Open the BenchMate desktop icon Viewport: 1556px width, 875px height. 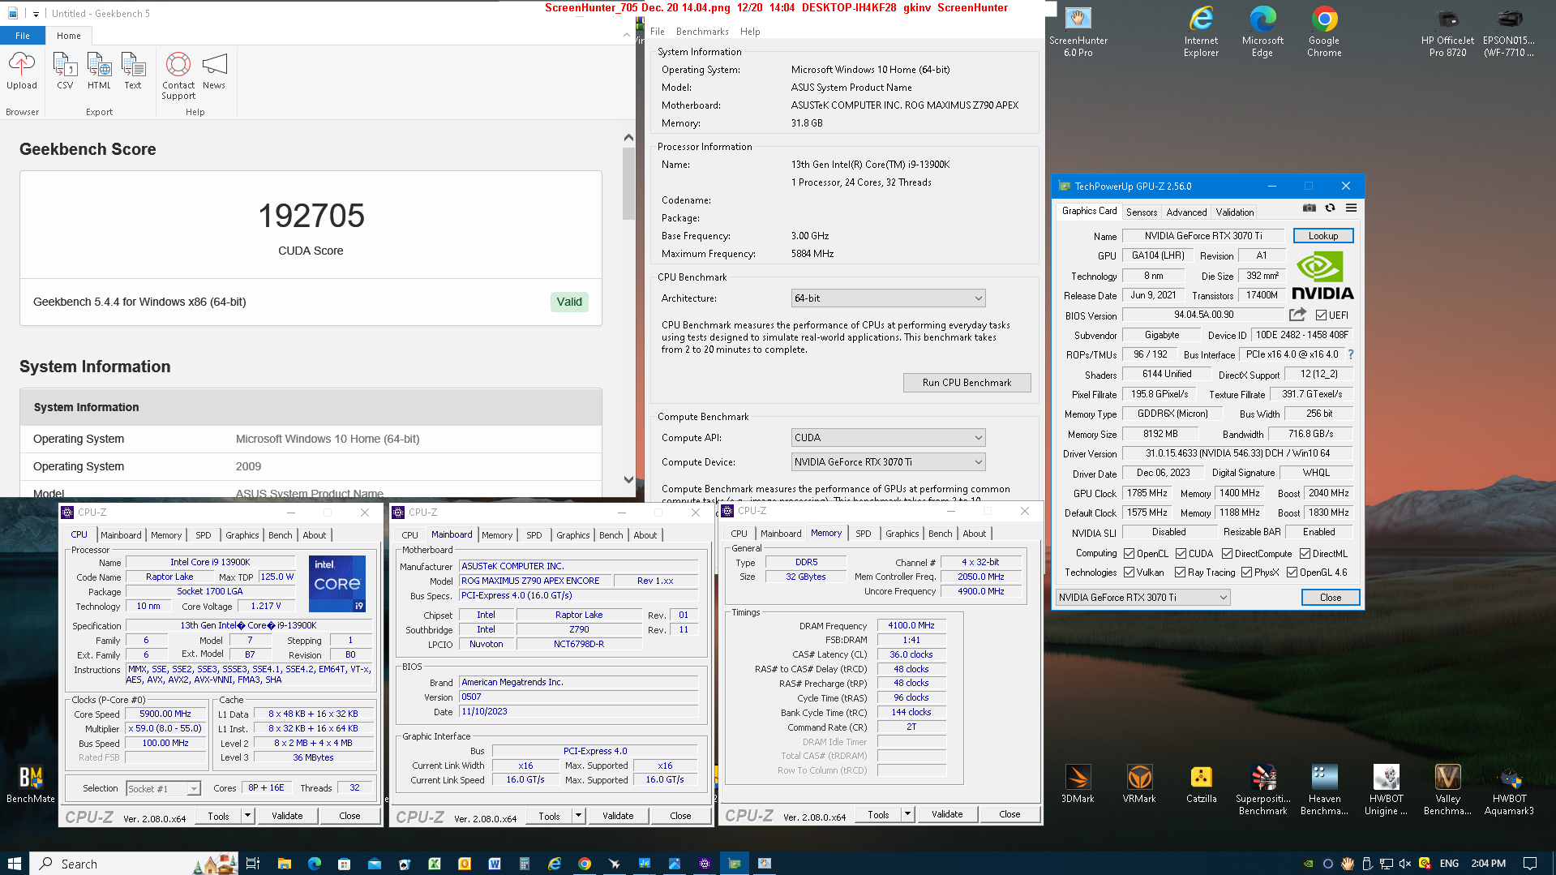pos(31,784)
